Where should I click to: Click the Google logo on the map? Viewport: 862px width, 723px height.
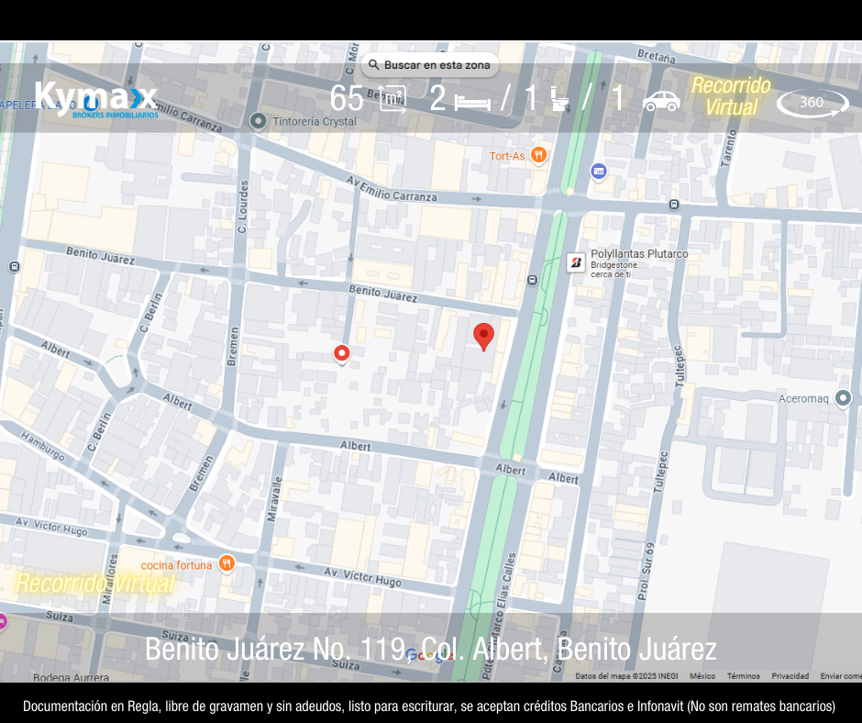[430, 655]
